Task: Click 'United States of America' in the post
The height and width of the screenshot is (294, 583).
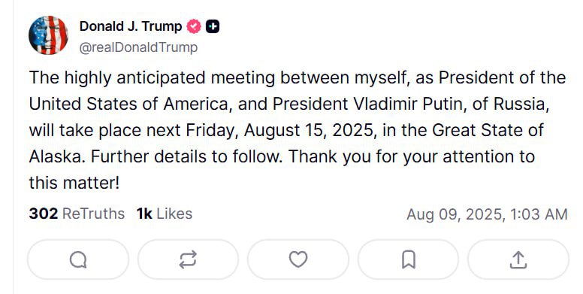Action: click(128, 104)
